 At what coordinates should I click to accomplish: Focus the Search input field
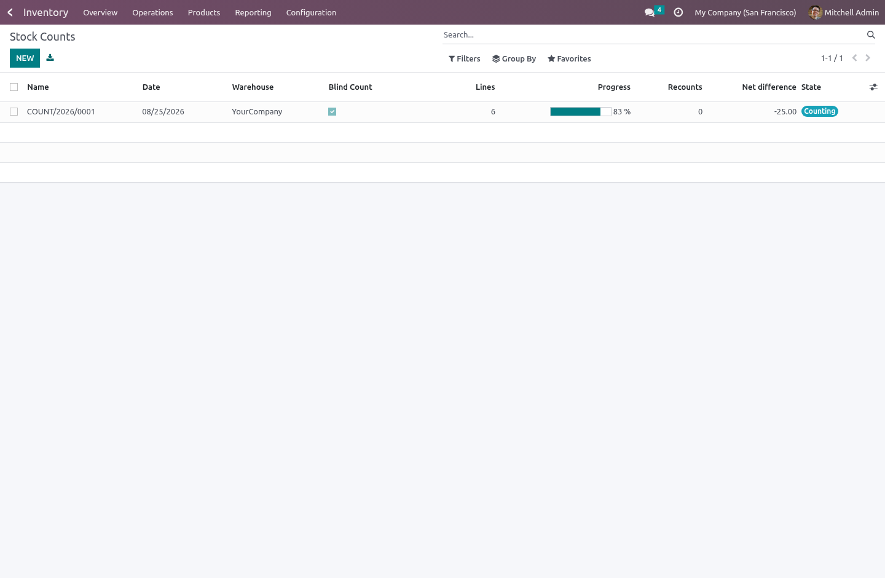pyautogui.click(x=653, y=35)
